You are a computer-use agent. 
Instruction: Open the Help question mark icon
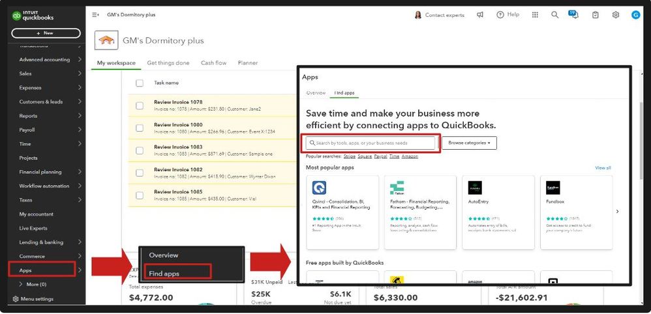(x=500, y=14)
